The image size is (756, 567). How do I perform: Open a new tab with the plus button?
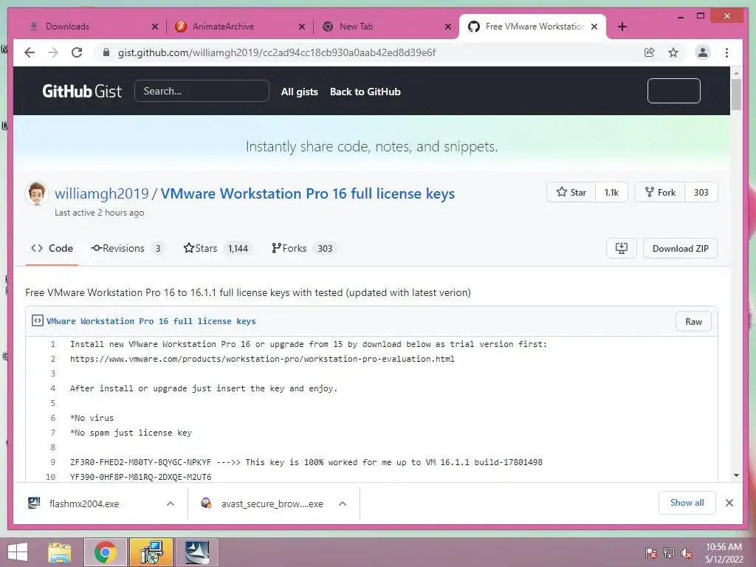click(622, 27)
